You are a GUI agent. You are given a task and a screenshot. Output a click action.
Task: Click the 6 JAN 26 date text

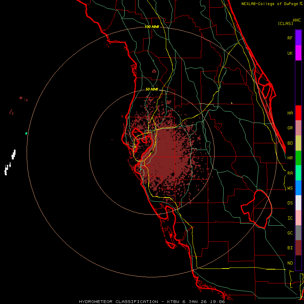click(195, 302)
